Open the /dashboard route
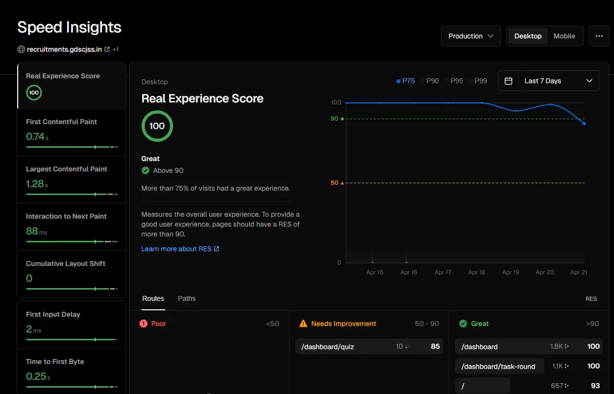The width and height of the screenshot is (614, 394). coord(530,347)
